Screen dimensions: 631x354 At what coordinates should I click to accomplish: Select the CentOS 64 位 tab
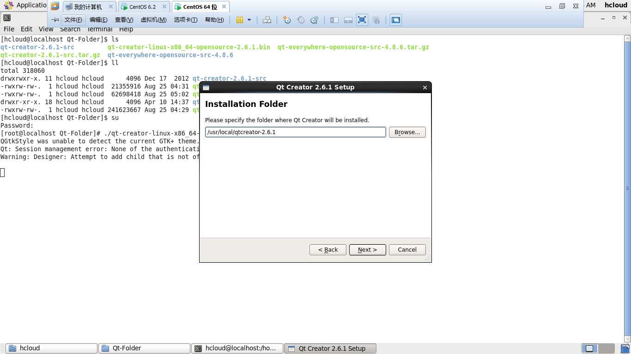pos(200,7)
